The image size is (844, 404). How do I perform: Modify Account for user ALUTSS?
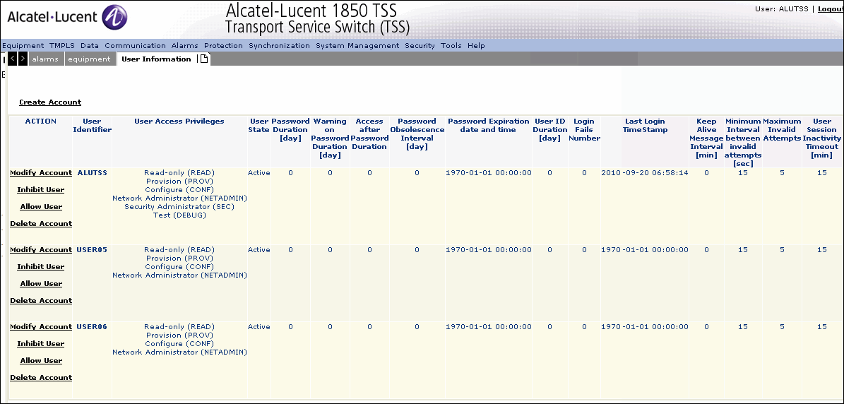coord(41,172)
